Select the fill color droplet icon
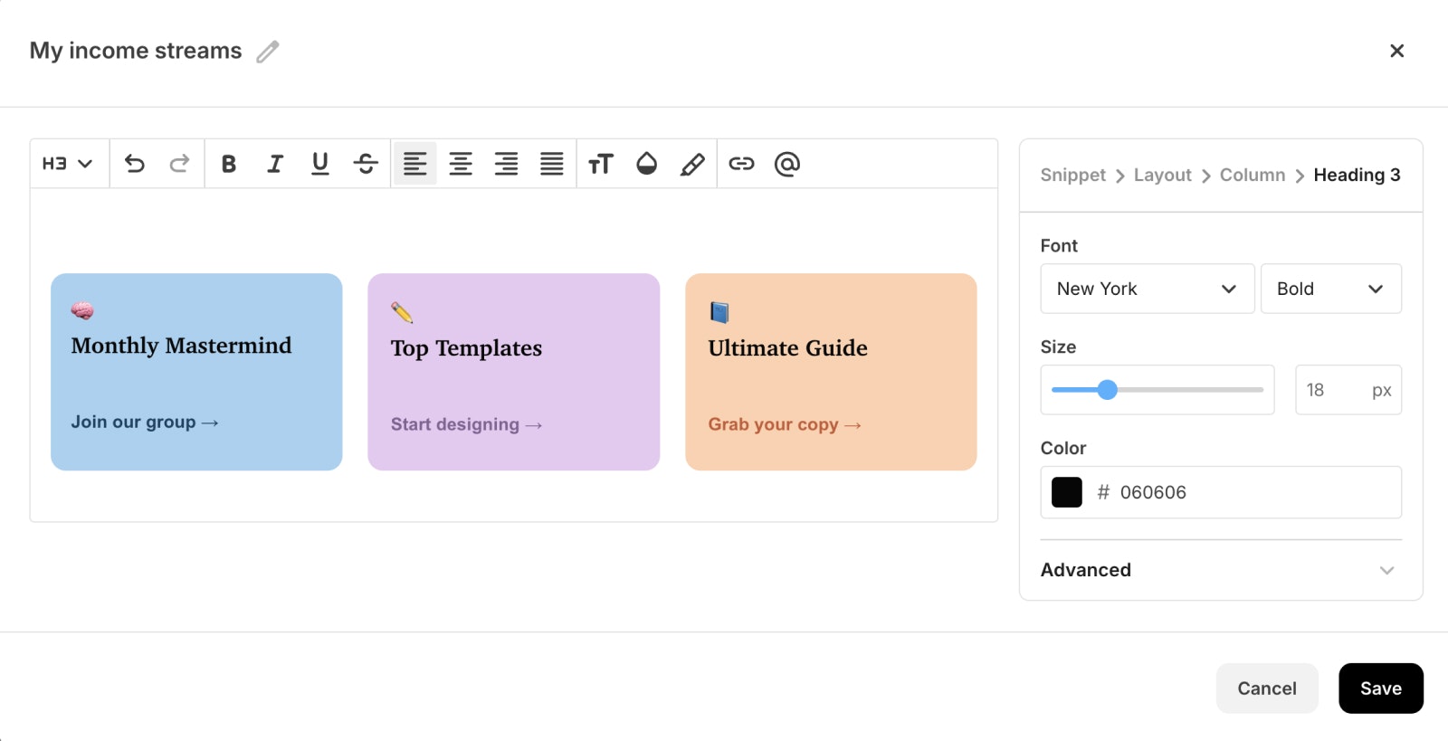The image size is (1448, 741). click(646, 164)
